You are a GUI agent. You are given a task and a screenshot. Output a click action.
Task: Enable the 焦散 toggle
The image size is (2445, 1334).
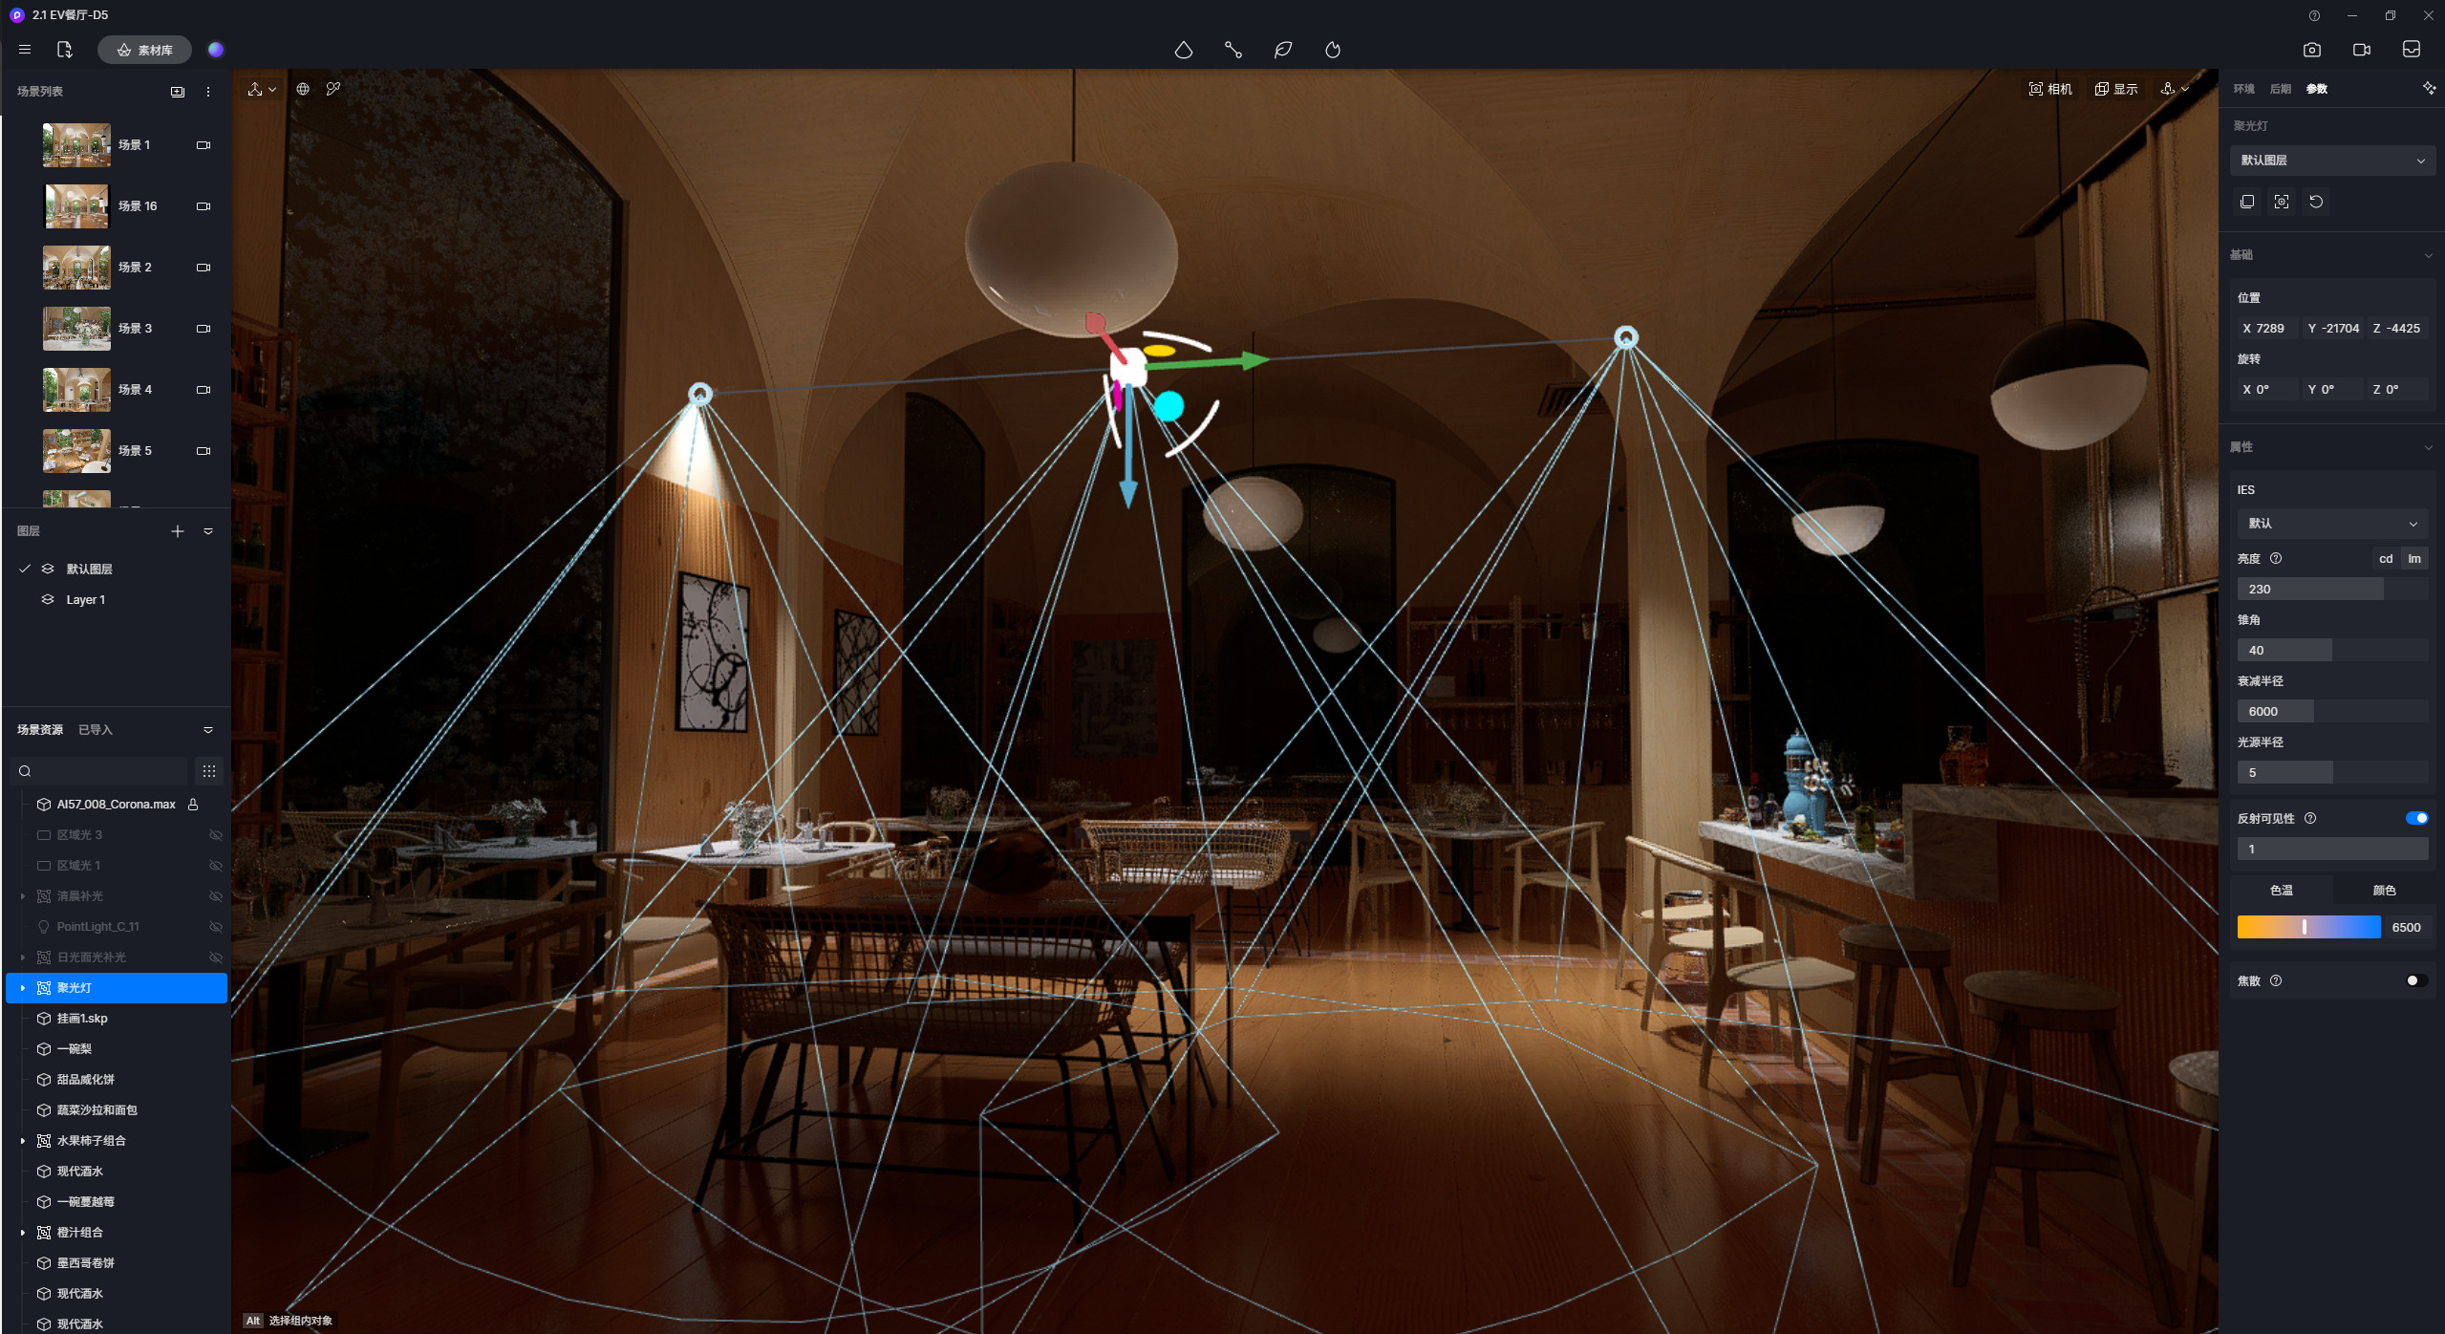coord(2416,980)
